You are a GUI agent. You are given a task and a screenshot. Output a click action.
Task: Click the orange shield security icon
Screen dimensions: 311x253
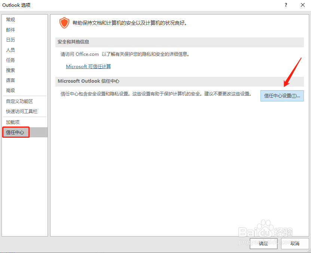click(64, 23)
